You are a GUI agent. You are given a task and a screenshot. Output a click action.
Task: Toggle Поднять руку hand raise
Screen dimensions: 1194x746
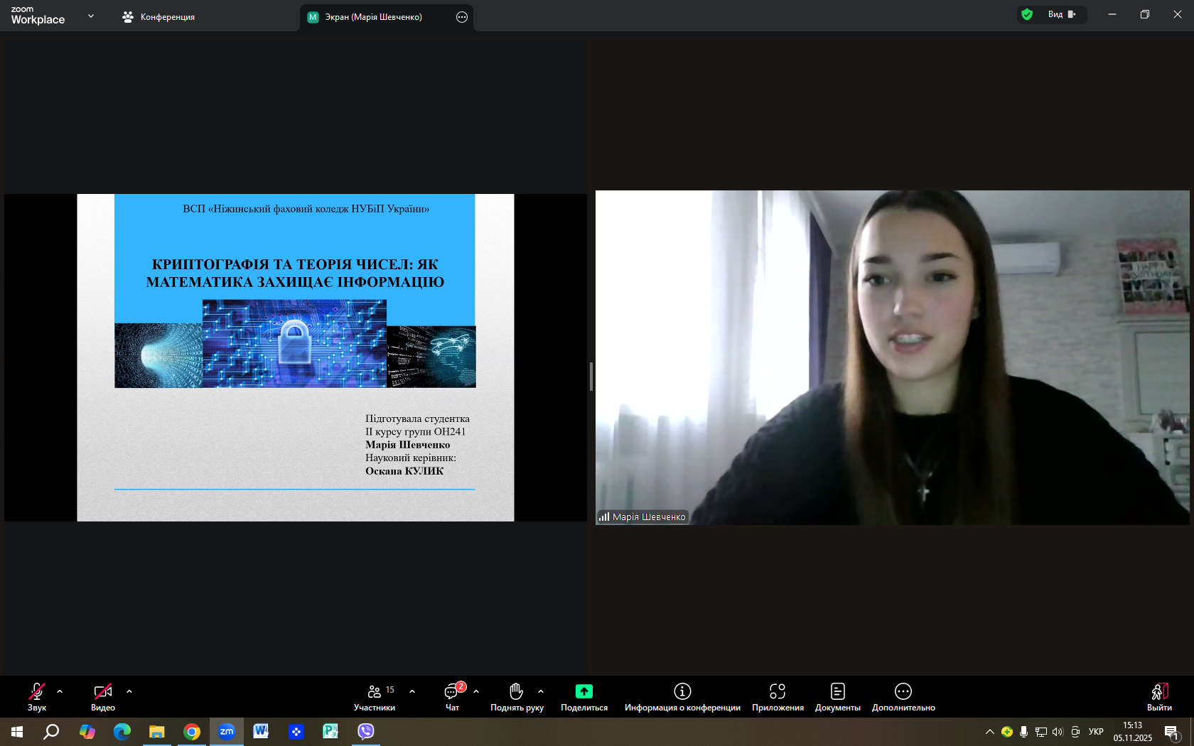point(517,696)
